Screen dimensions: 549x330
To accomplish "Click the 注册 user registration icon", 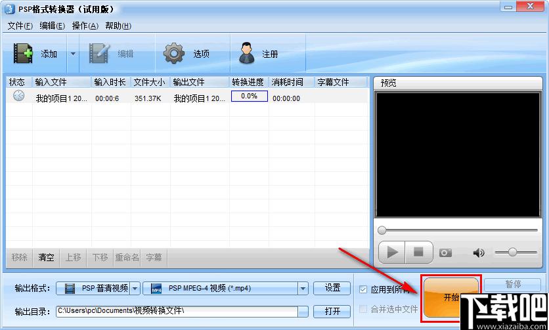I will (x=247, y=53).
